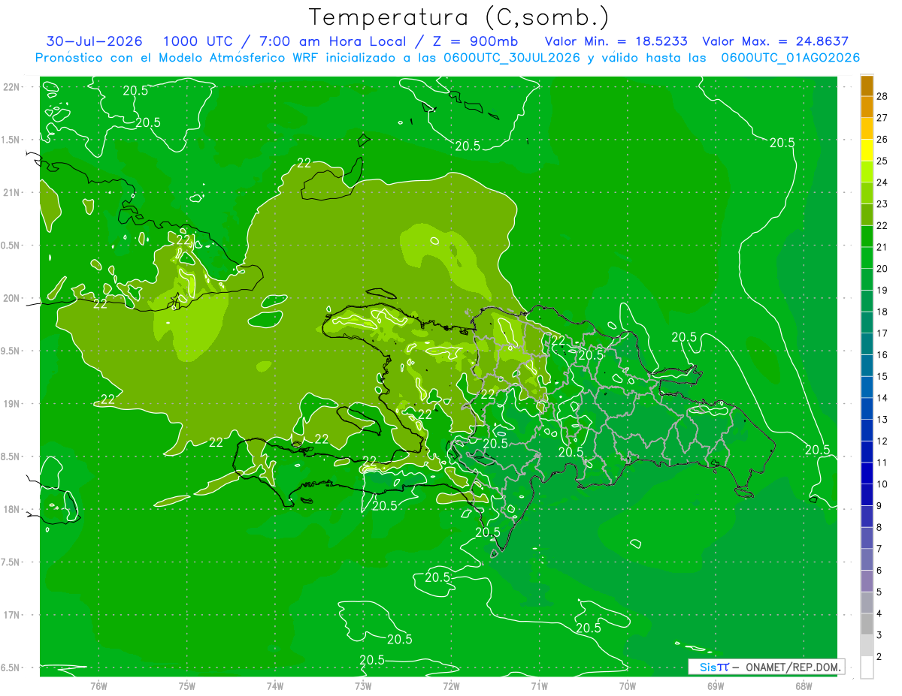The image size is (902, 696).
Task: Pick the dark blue swatch between 10 and 11
Action: point(867,473)
